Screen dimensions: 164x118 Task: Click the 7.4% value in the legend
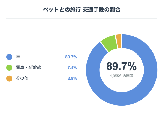[x=72, y=68]
